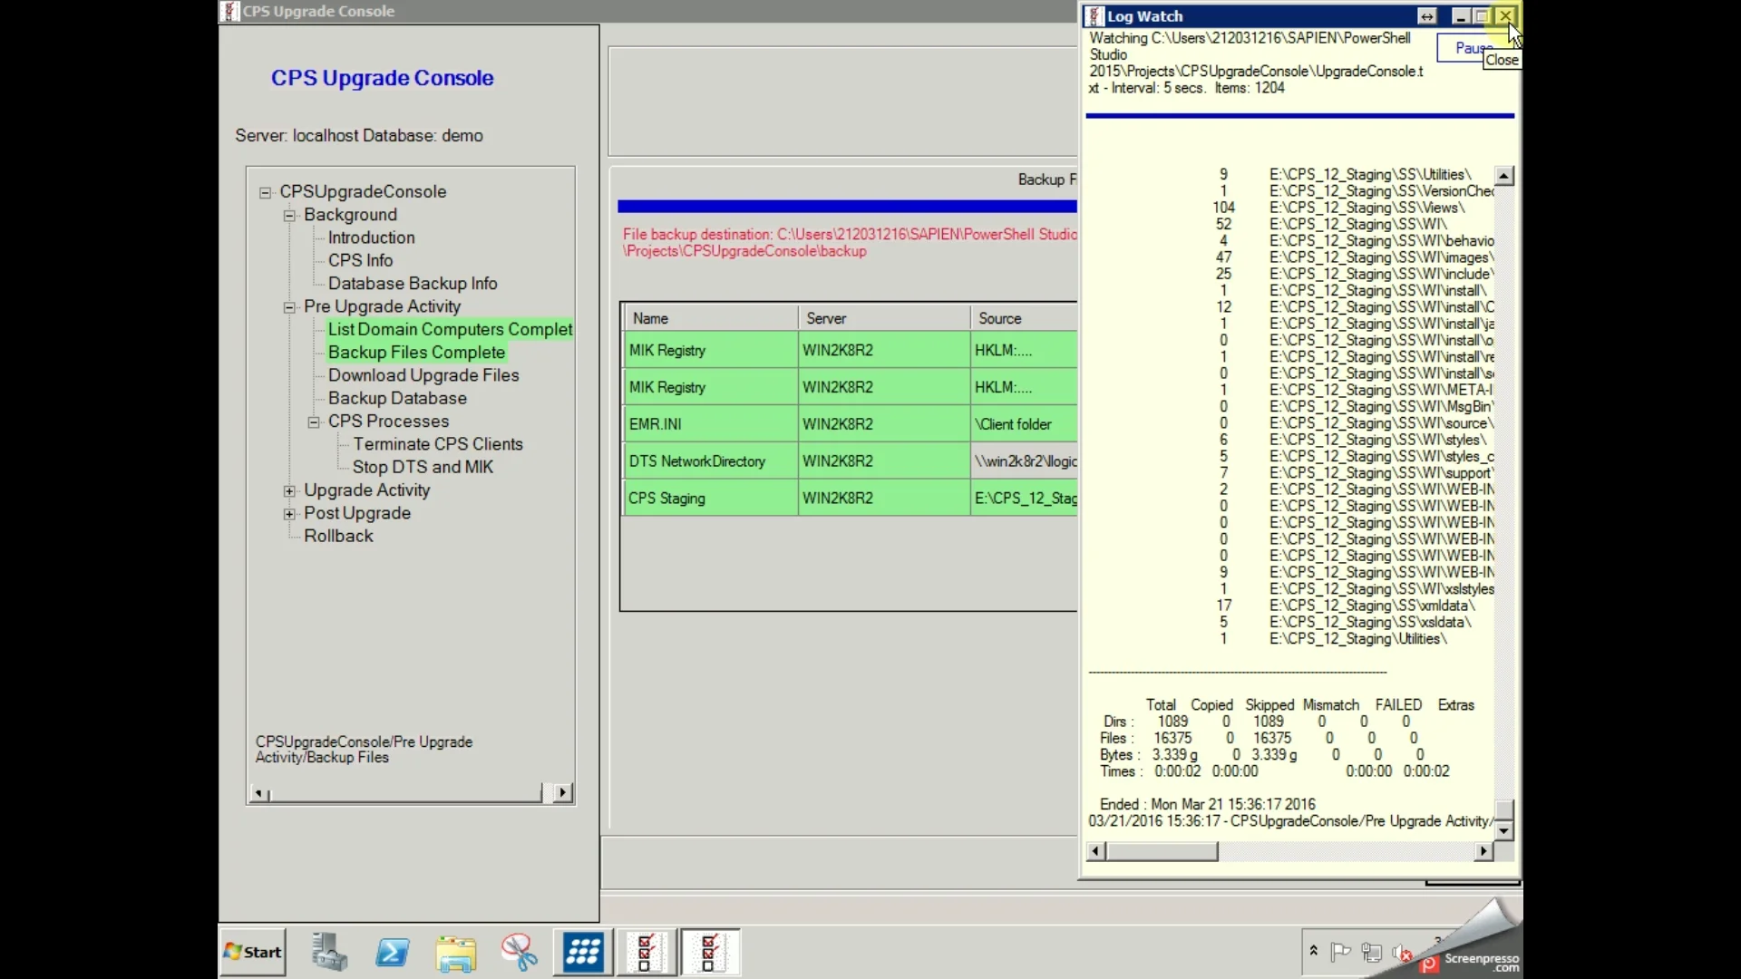Viewport: 1741px width, 979px height.
Task: Show hidden tray icons via the chevron
Action: (1313, 953)
